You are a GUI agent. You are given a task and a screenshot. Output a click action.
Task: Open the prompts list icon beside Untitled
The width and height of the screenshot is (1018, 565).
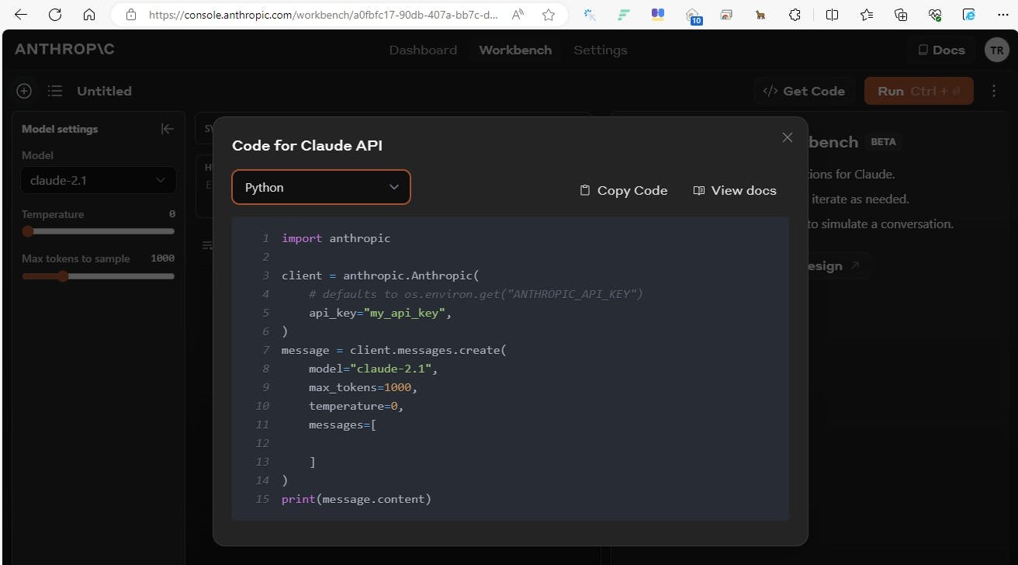tap(54, 91)
